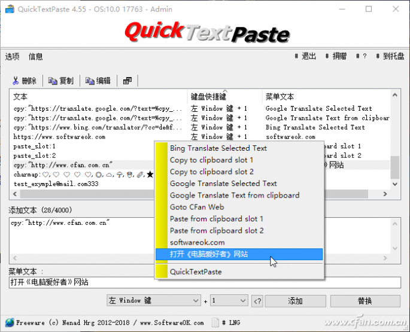The height and width of the screenshot is (332, 410).
Task: Close the QuickTextPaste window
Action: (396, 9)
